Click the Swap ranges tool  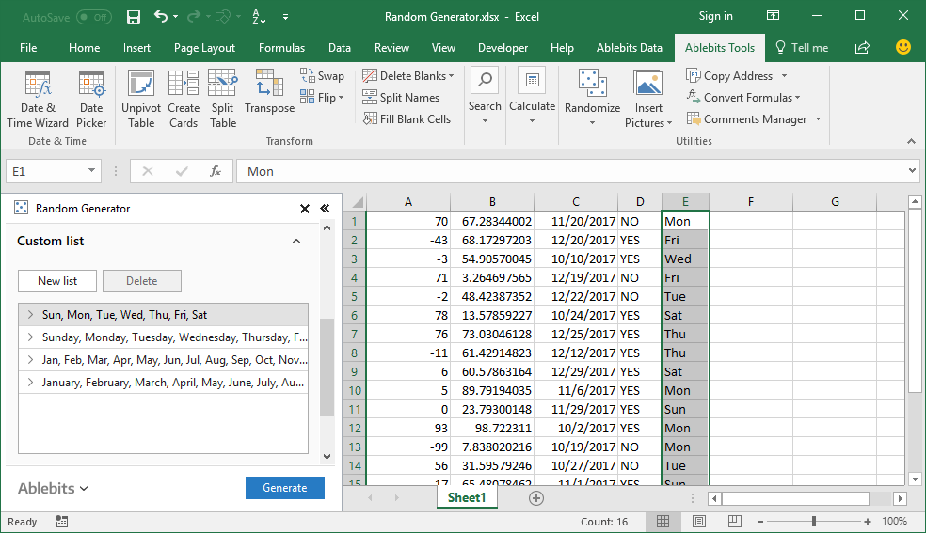click(323, 75)
